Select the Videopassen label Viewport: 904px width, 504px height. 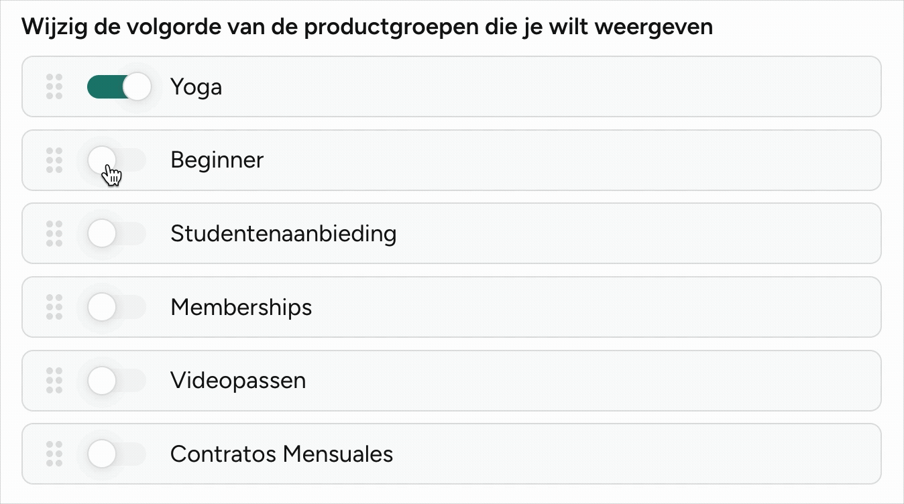238,381
